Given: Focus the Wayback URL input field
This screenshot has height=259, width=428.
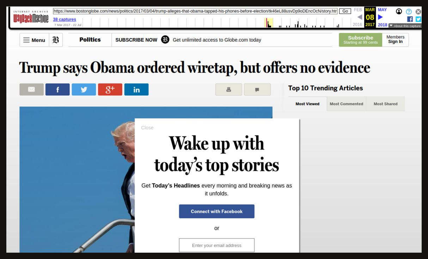Looking at the screenshot, I should click(195, 11).
